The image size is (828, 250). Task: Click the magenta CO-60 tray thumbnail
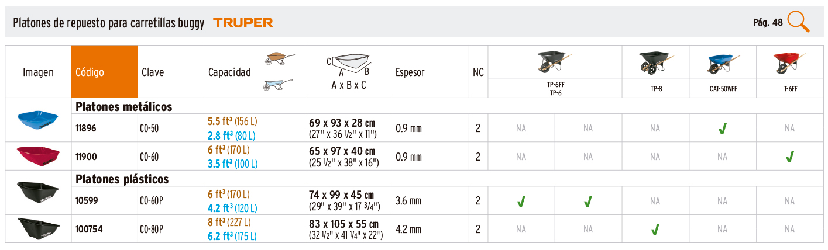point(39,155)
